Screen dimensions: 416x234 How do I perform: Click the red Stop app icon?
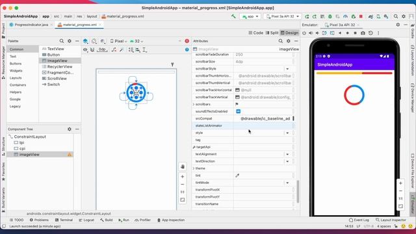tap(361, 16)
